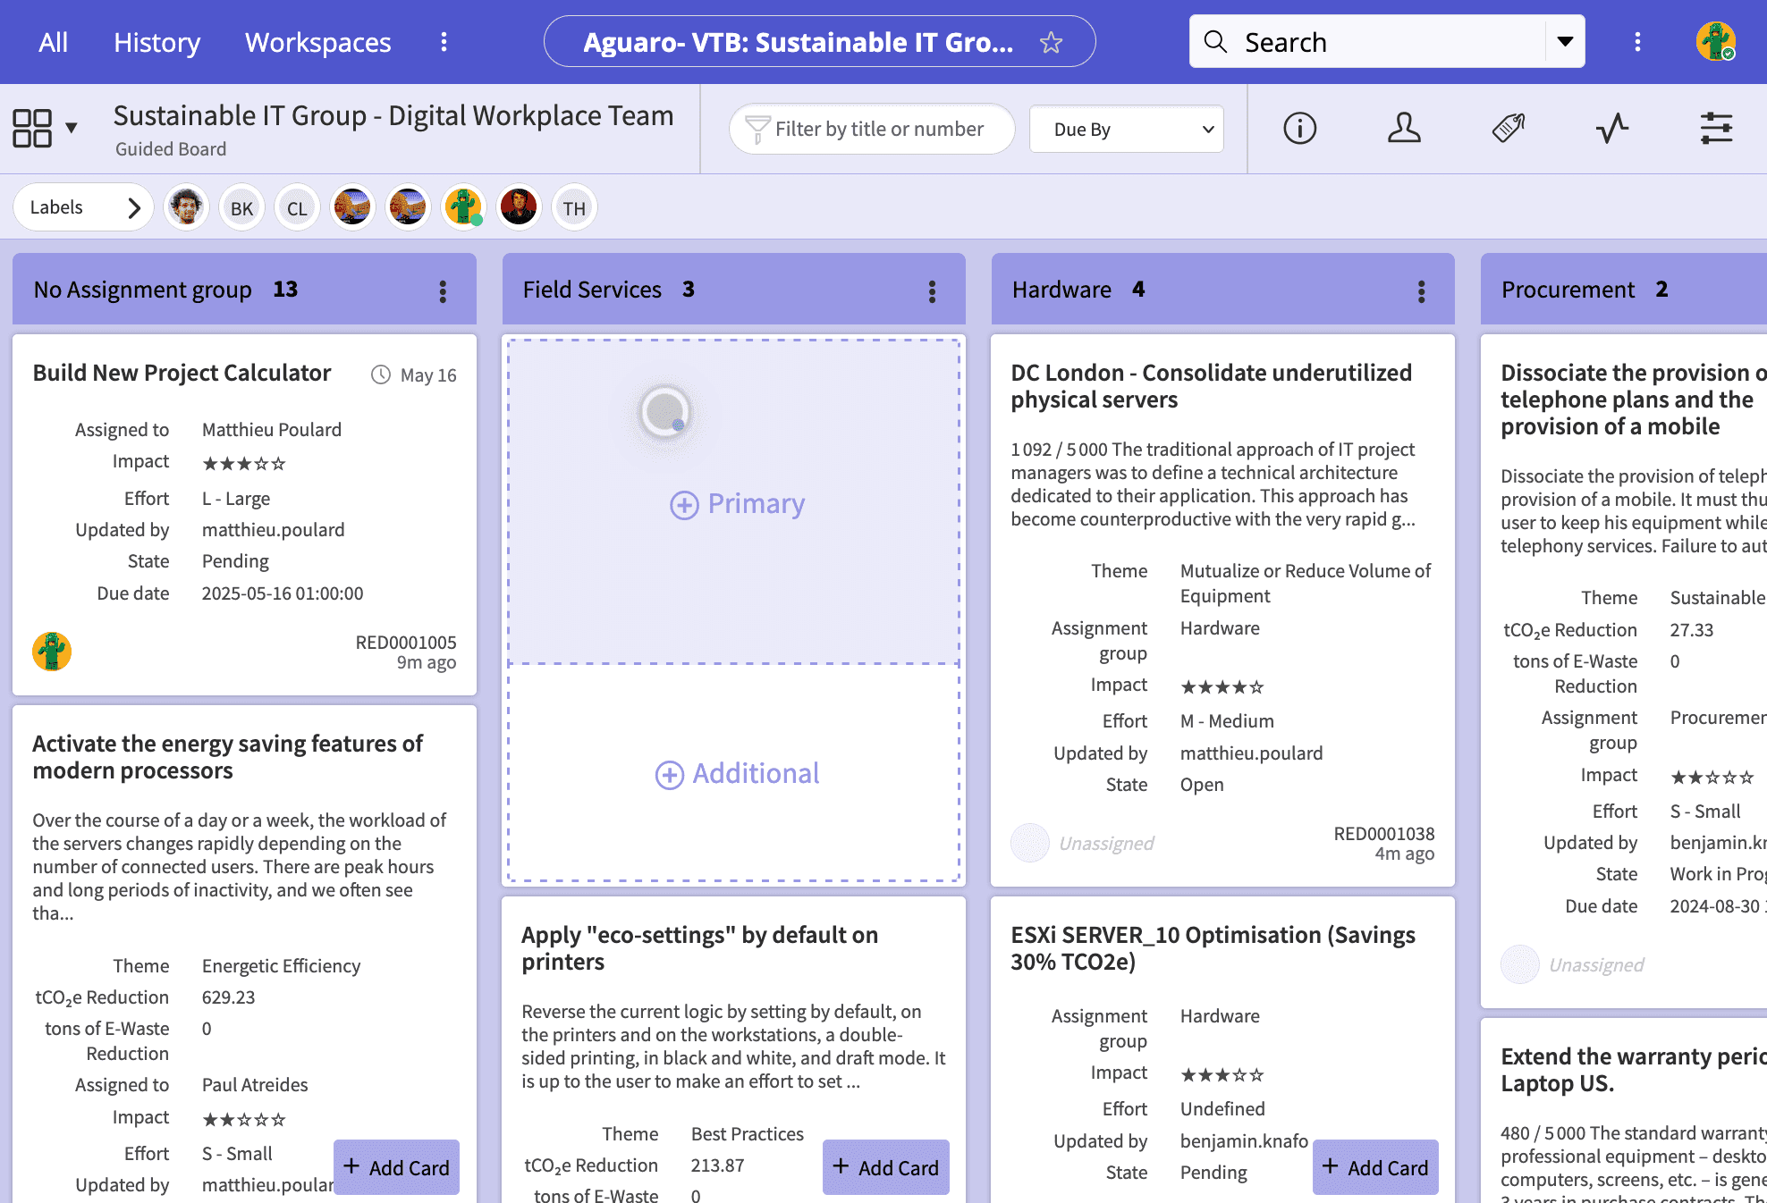Open the History menu
The height and width of the screenshot is (1203, 1767).
156,41
